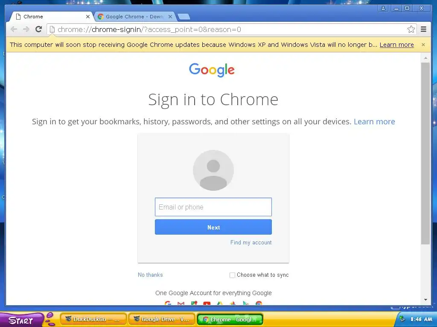The width and height of the screenshot is (437, 327).
Task: Open the Chrome user profile button
Action: (383, 9)
